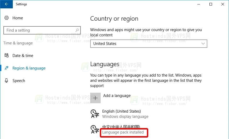The width and height of the screenshot is (229, 139).
Task: Click the Date & time calendar icon
Action: pos(7,55)
